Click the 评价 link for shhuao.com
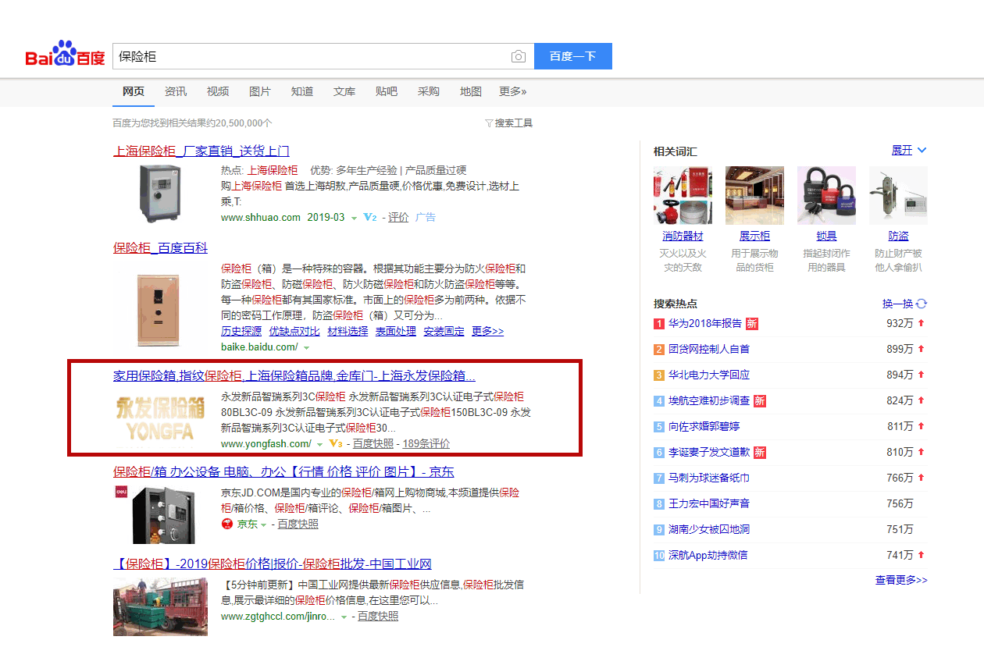984x672 pixels. coord(398,217)
